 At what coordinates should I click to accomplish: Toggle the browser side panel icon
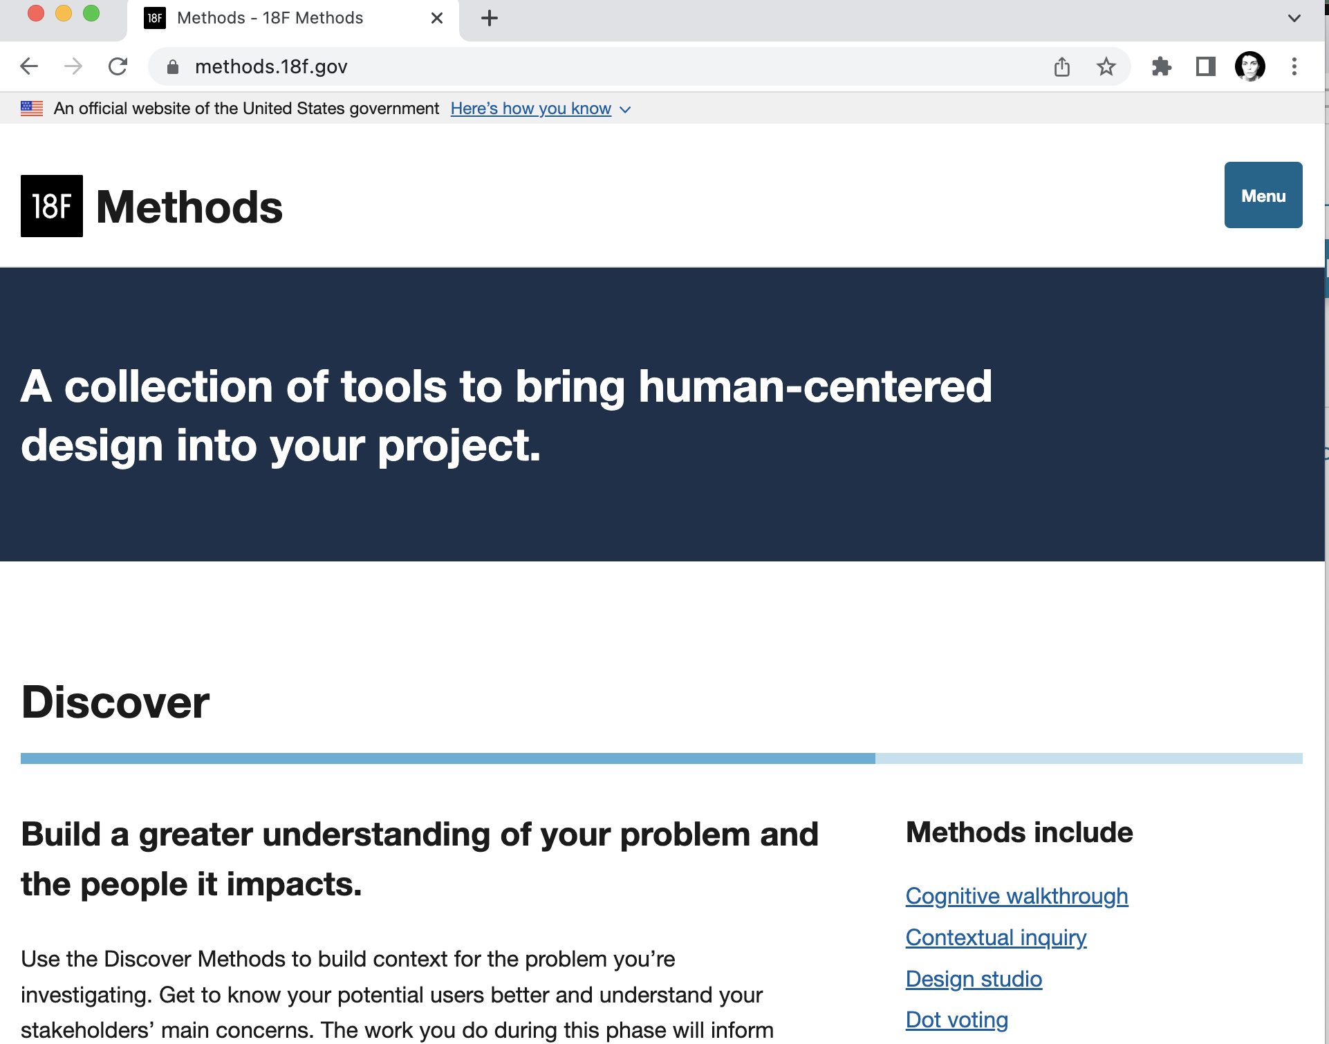[x=1205, y=66]
